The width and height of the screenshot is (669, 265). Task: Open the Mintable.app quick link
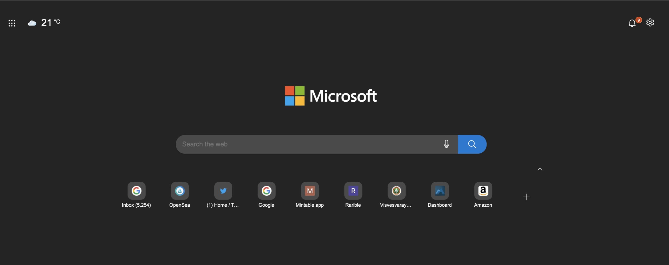(310, 195)
